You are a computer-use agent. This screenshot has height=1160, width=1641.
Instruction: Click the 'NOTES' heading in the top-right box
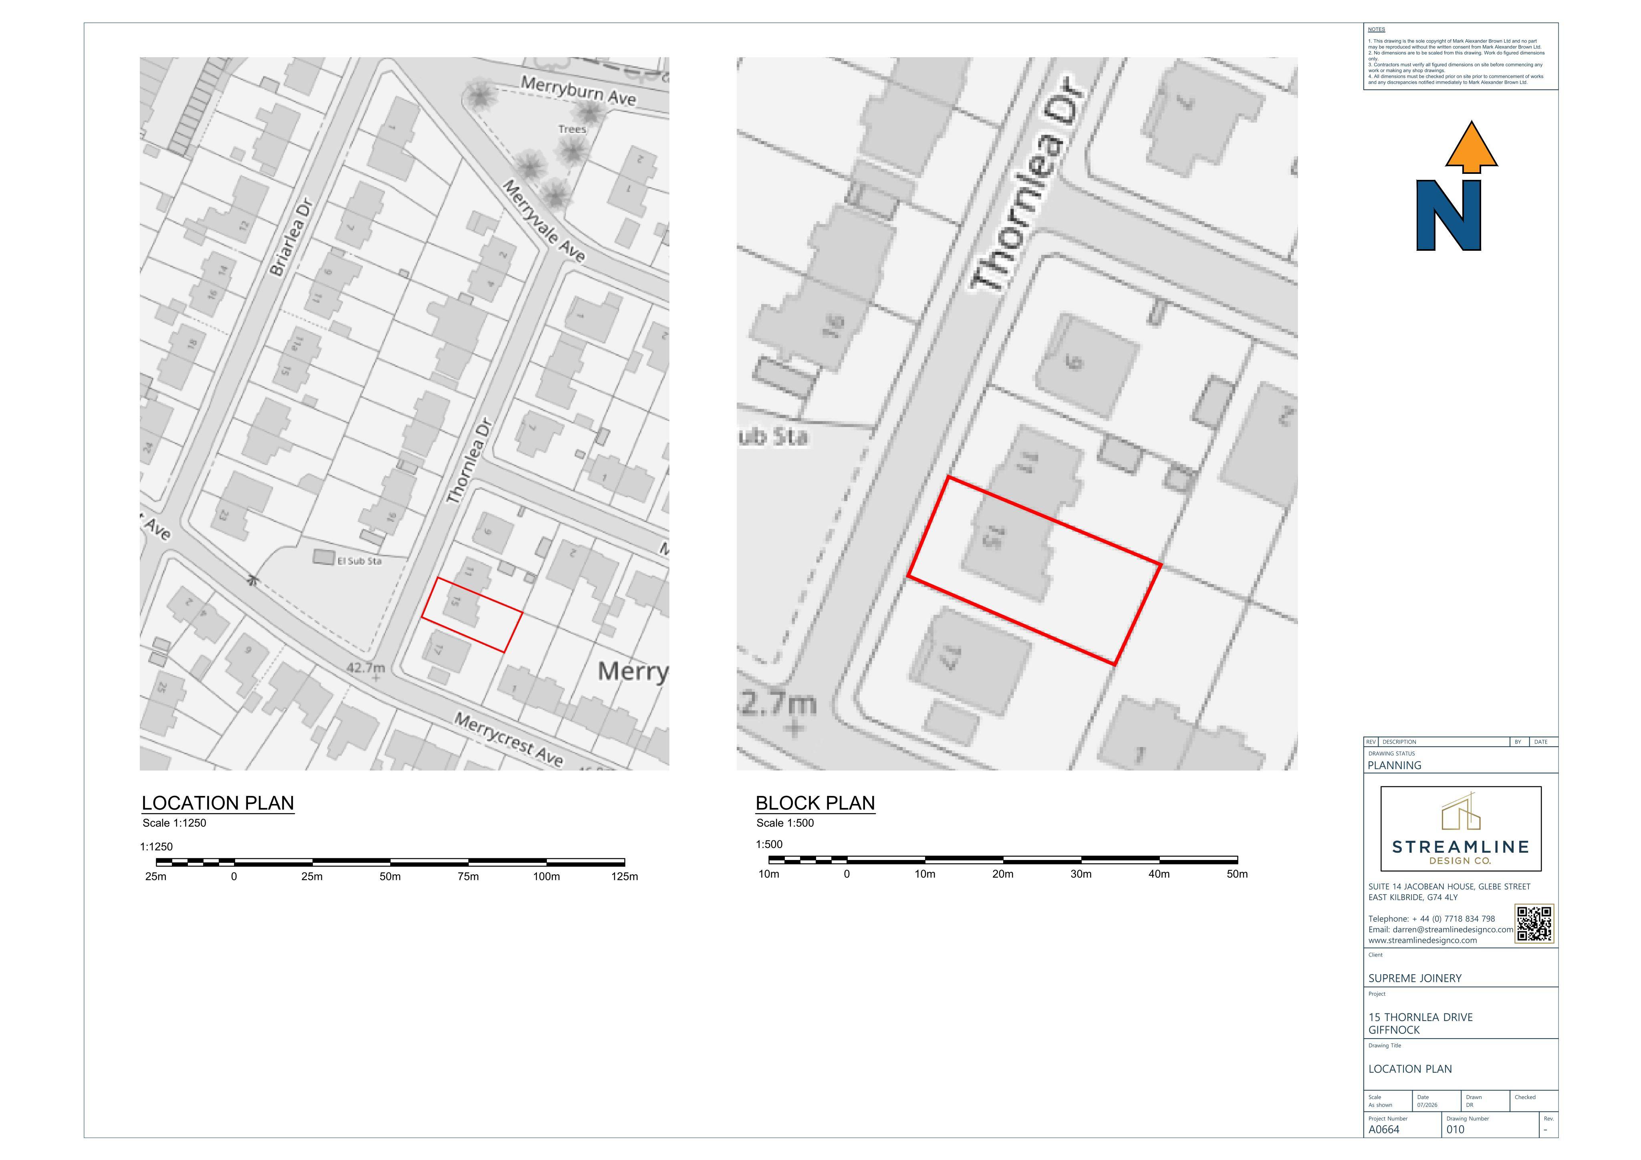(x=1377, y=29)
